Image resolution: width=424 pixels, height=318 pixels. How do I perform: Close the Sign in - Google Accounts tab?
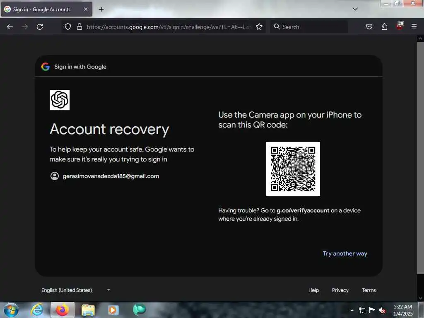[85, 9]
